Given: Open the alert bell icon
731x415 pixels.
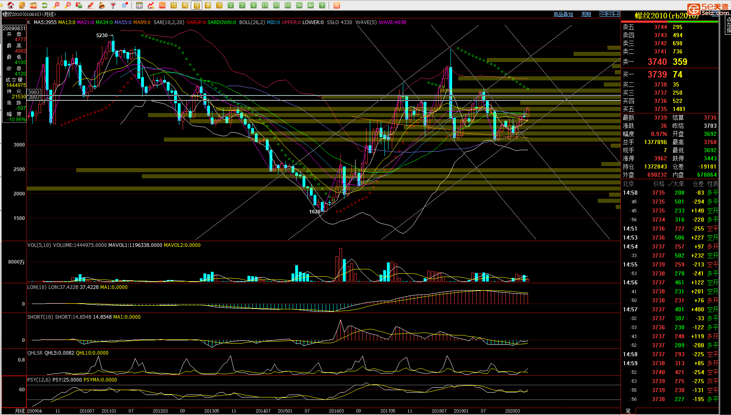Looking at the screenshot, I should tap(102, 5).
